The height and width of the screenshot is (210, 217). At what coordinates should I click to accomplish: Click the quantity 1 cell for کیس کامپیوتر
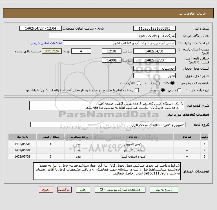click(50, 144)
